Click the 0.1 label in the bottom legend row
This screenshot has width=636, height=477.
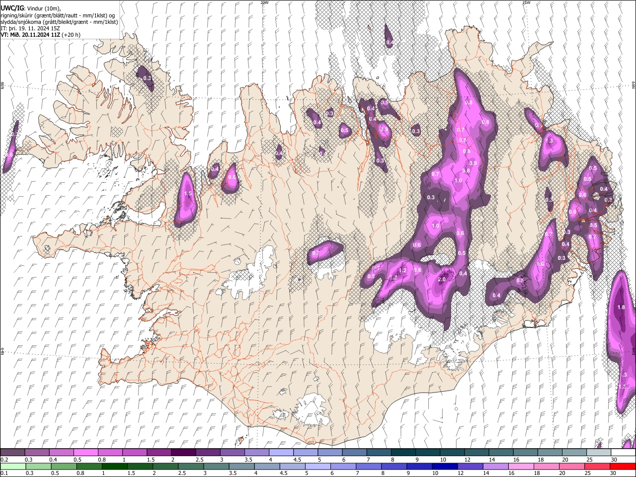pyautogui.click(x=4, y=473)
